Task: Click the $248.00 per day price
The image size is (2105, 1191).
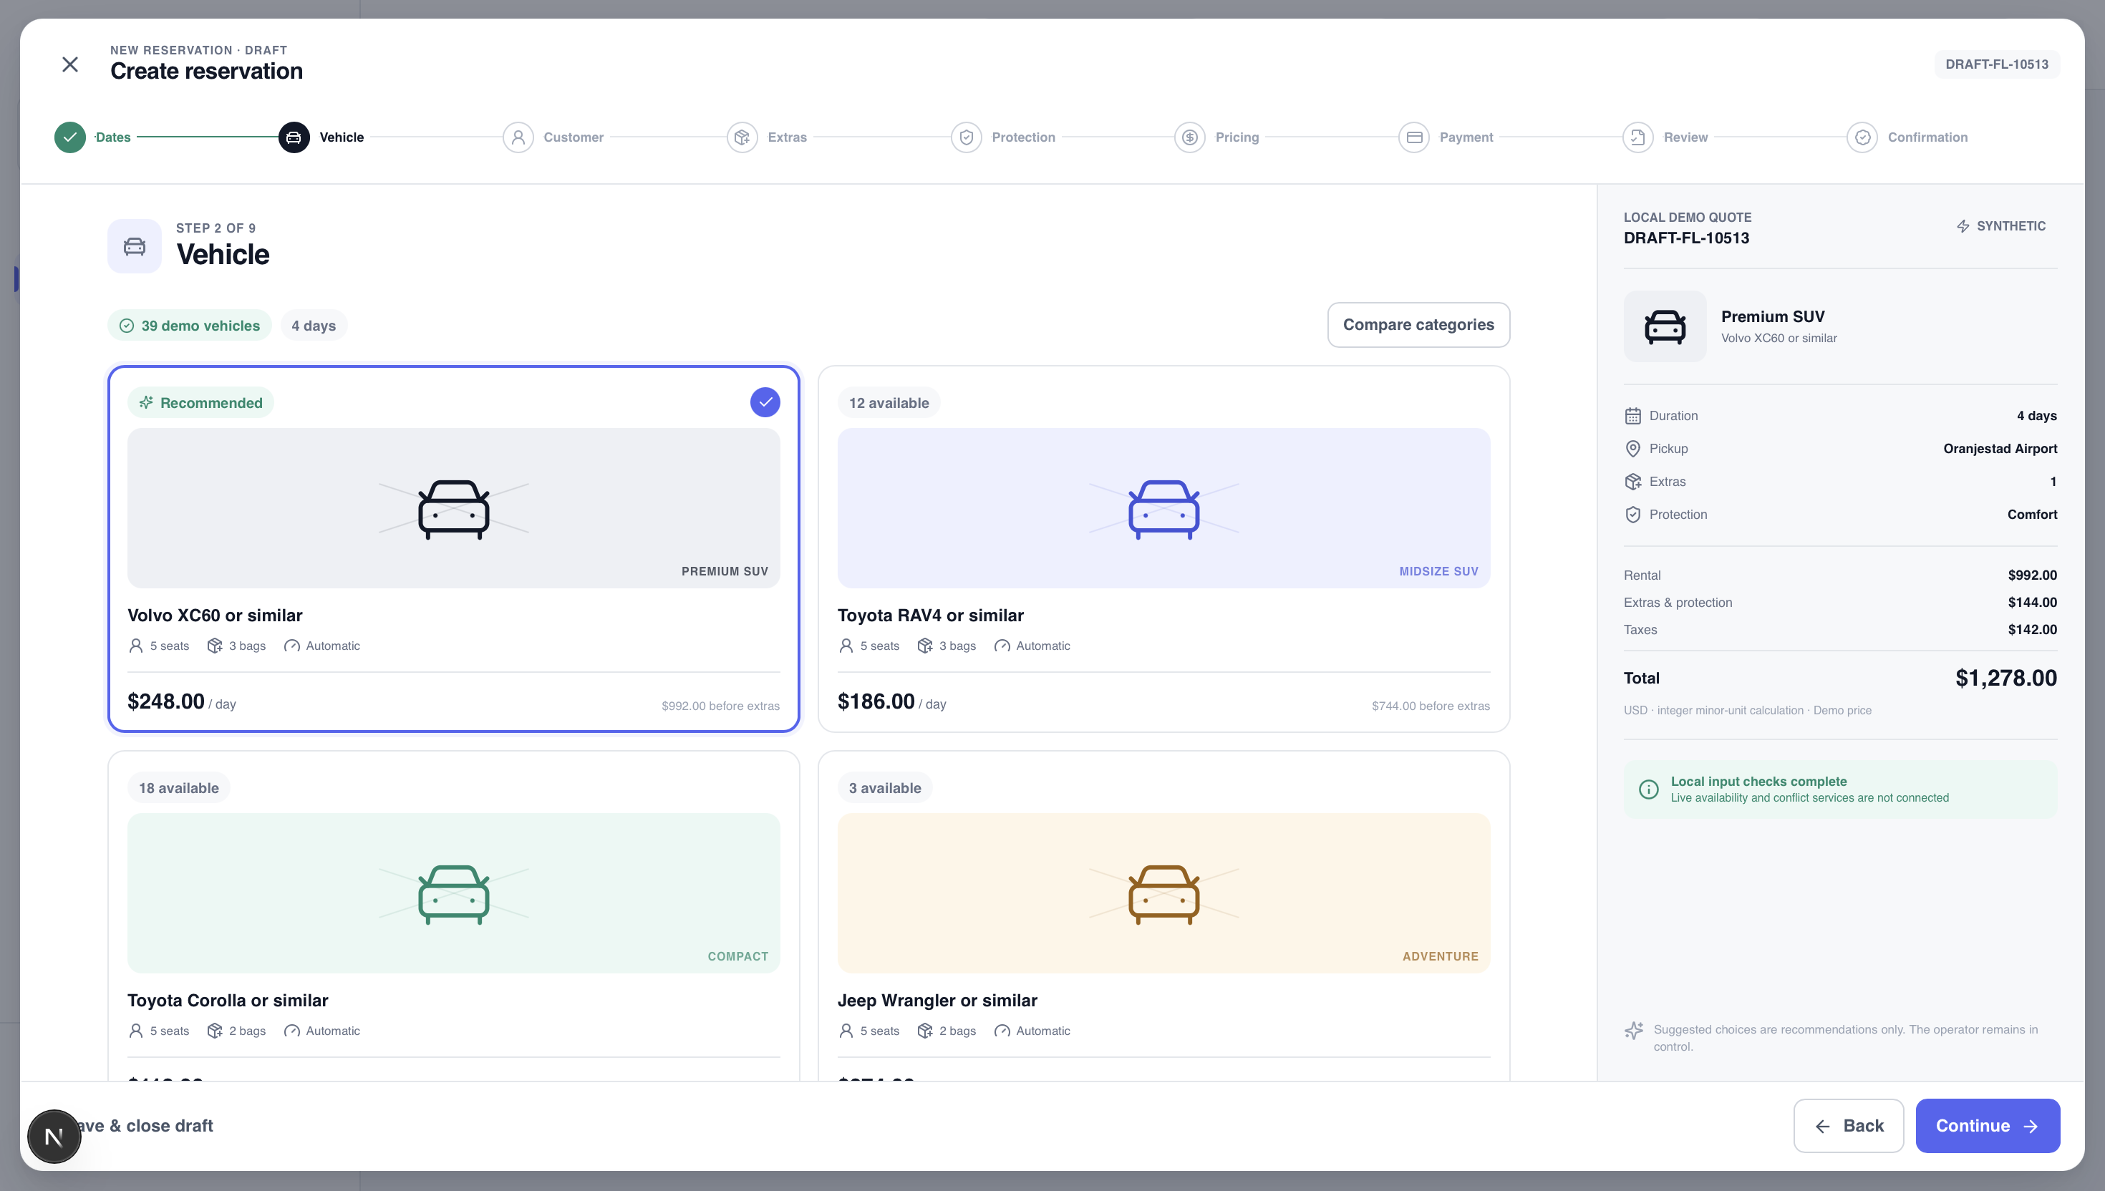Action: click(182, 702)
